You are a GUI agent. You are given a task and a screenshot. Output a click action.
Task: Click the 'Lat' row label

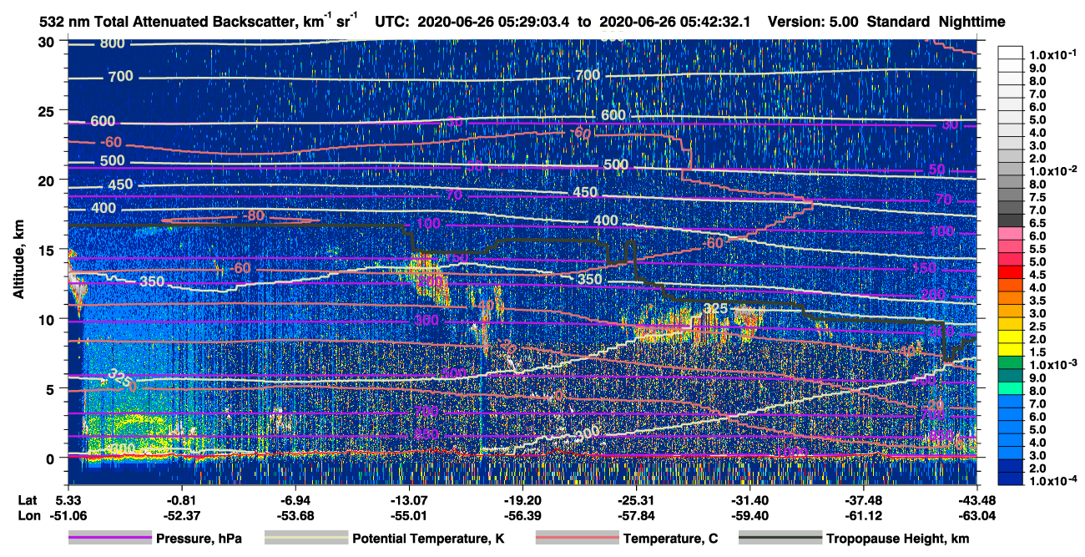(x=27, y=499)
